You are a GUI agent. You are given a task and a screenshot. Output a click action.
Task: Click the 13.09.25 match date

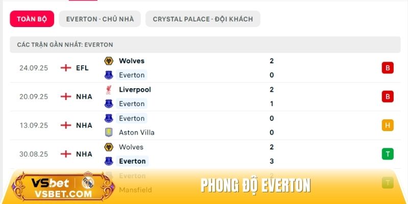tap(34, 125)
